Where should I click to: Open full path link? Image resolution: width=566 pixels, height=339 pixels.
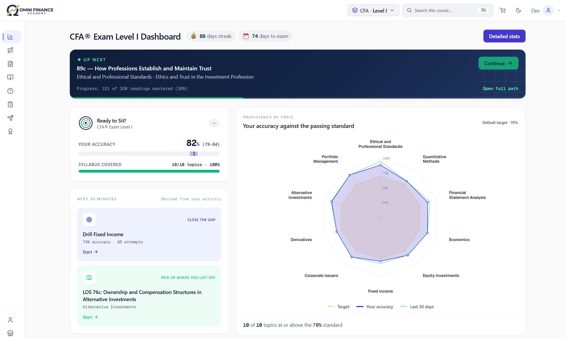pos(500,89)
